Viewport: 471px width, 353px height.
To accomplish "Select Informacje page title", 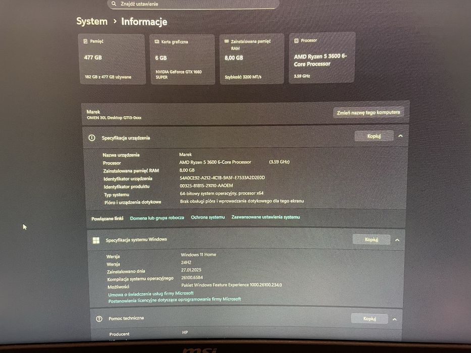I will [x=144, y=22].
